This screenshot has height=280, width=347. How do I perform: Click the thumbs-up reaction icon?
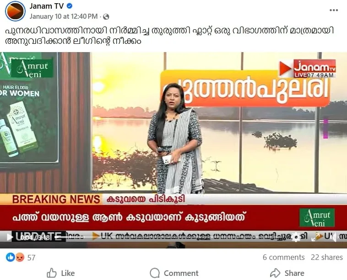11,257
